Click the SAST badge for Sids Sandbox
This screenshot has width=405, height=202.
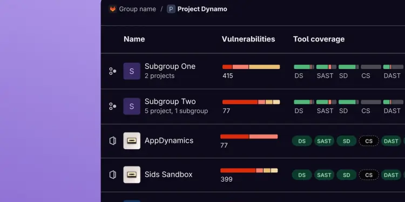point(324,175)
